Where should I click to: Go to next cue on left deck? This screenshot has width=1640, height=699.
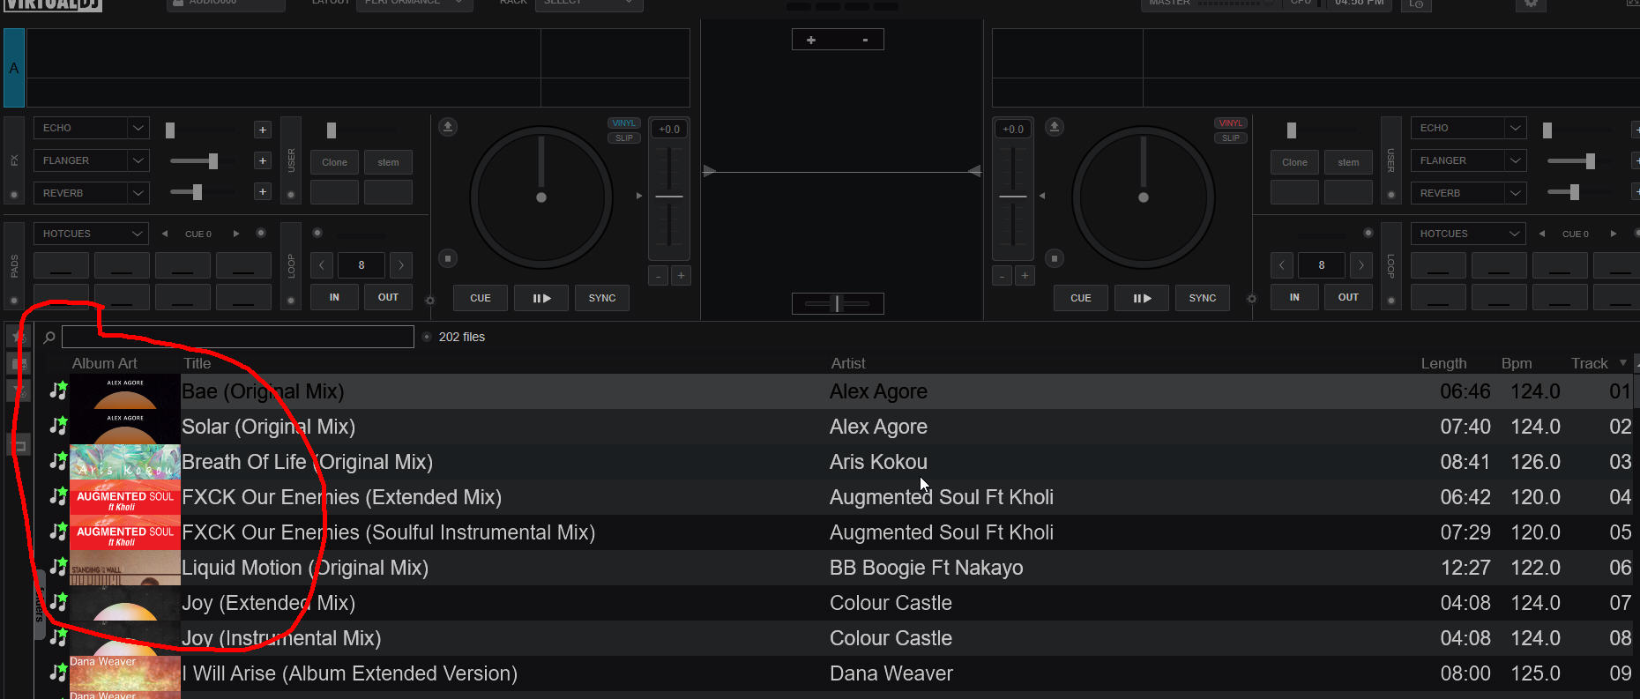tap(236, 234)
